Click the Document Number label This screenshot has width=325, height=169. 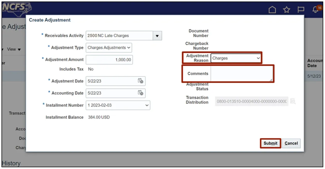point(199,33)
